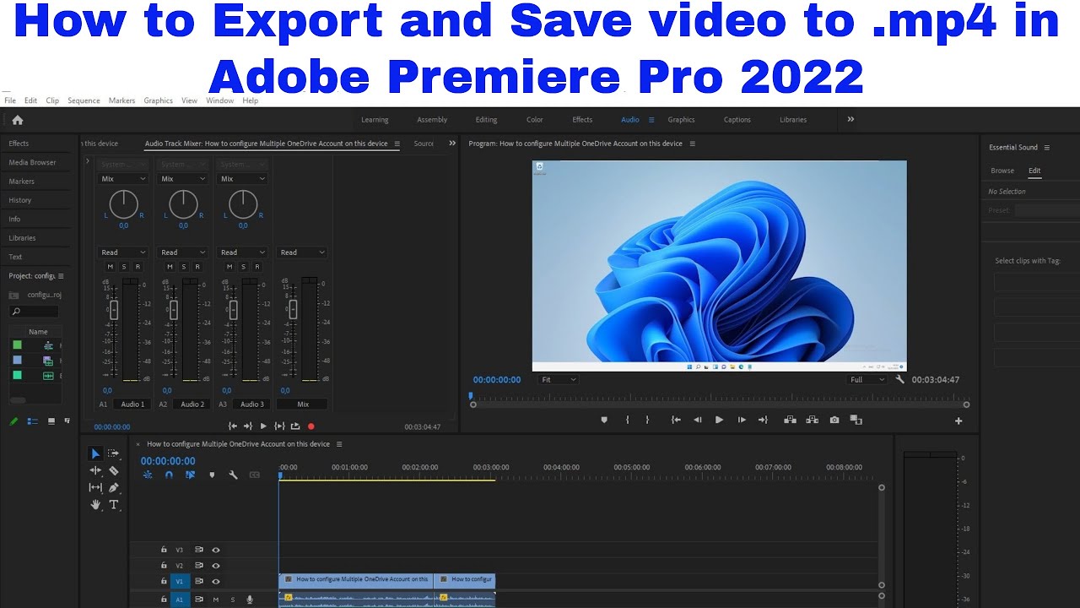1080x608 pixels.
Task: Click the Extract button in Program Monitor
Action: [x=812, y=420]
